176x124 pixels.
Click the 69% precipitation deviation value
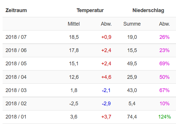pos(164,64)
